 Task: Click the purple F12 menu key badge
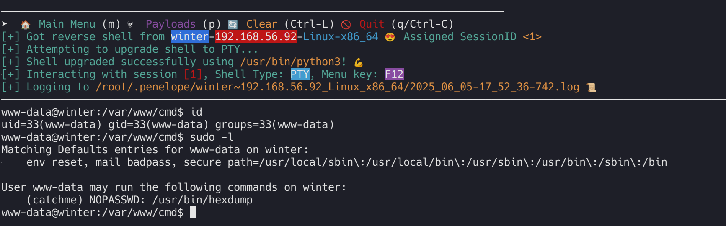coord(394,74)
